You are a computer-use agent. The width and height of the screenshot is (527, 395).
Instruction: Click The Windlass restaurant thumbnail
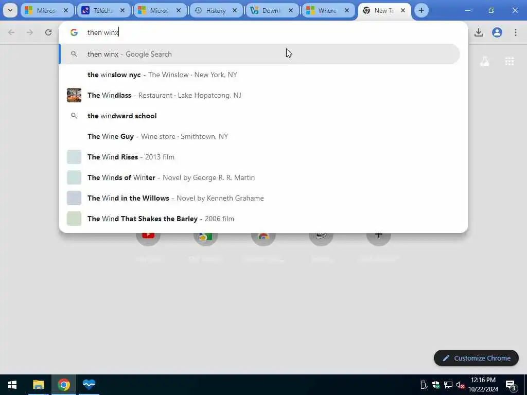tap(74, 95)
